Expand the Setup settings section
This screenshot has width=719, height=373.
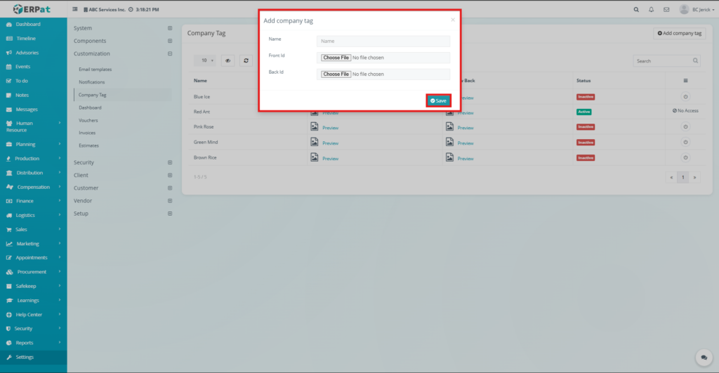pyautogui.click(x=170, y=214)
